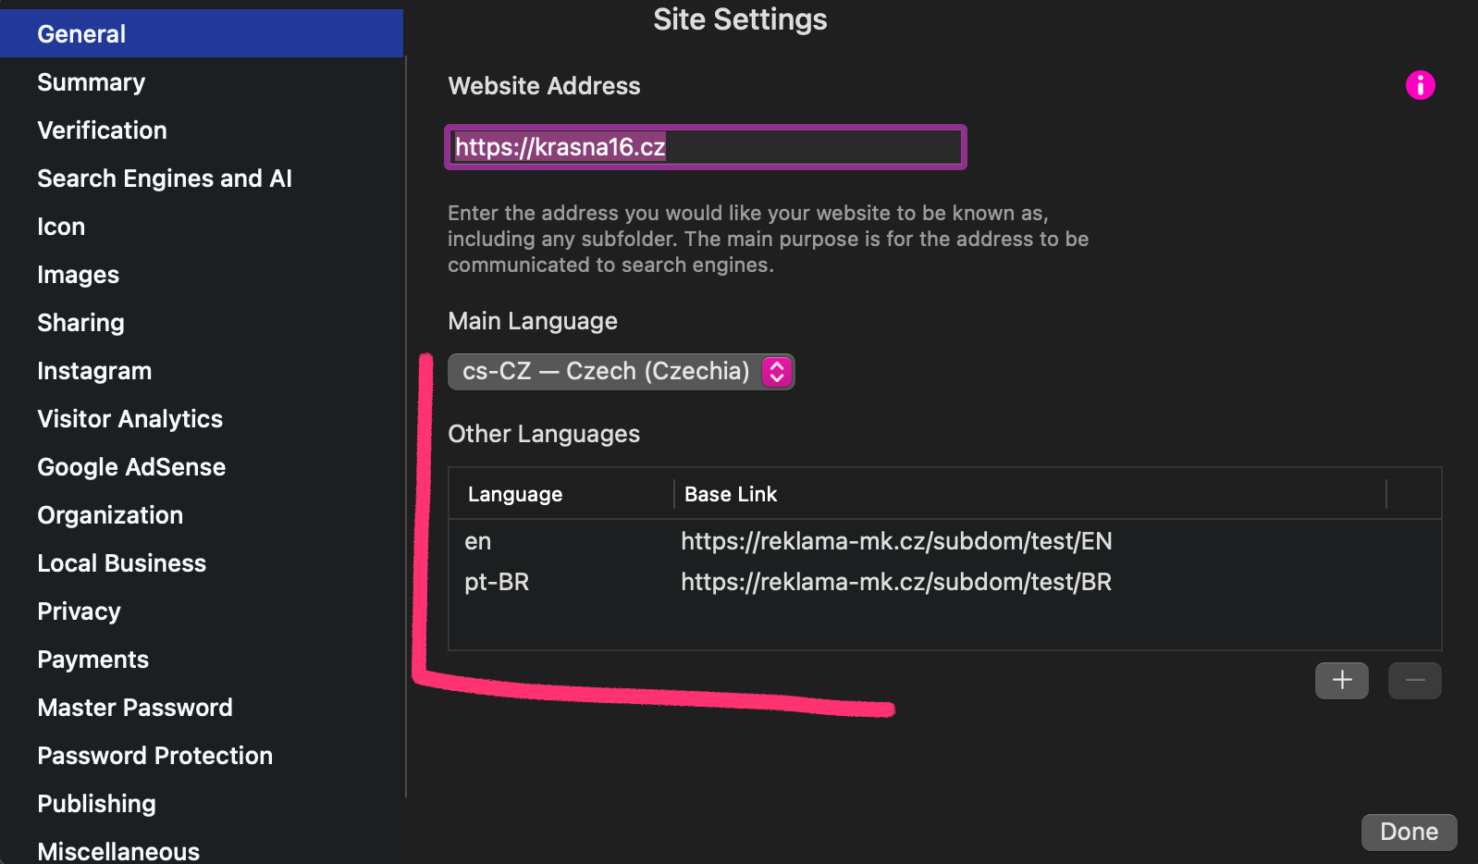The image size is (1478, 864).
Task: Select the Sharing section in sidebar
Action: pos(80,323)
